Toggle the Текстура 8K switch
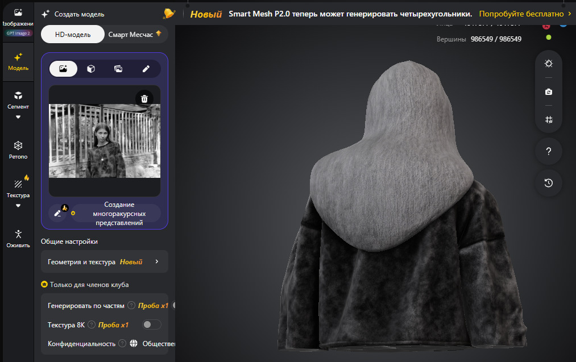Viewport: 576px width, 362px height. (x=151, y=324)
